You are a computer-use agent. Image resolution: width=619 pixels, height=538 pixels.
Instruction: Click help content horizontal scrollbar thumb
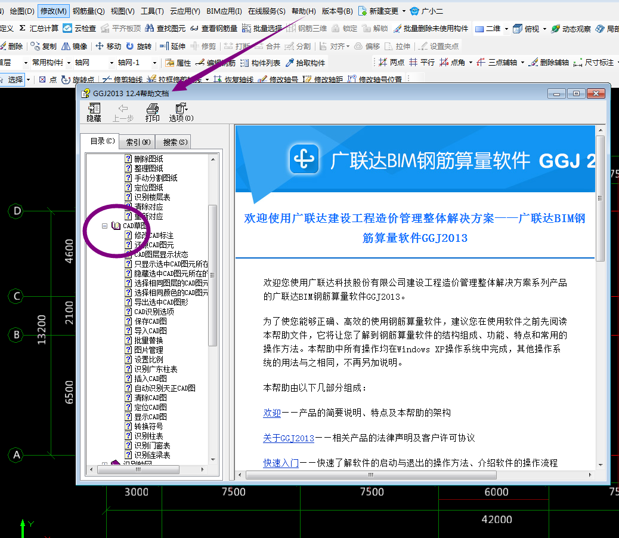[x=371, y=475]
